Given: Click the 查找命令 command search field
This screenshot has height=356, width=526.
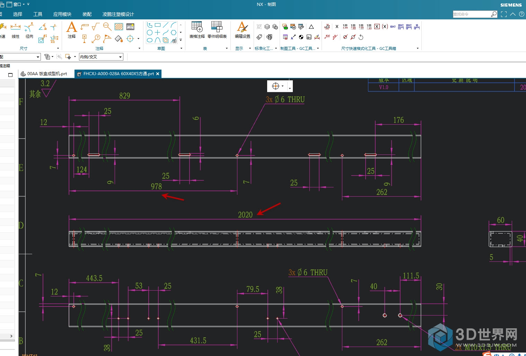Looking at the screenshot, I should coord(472,14).
